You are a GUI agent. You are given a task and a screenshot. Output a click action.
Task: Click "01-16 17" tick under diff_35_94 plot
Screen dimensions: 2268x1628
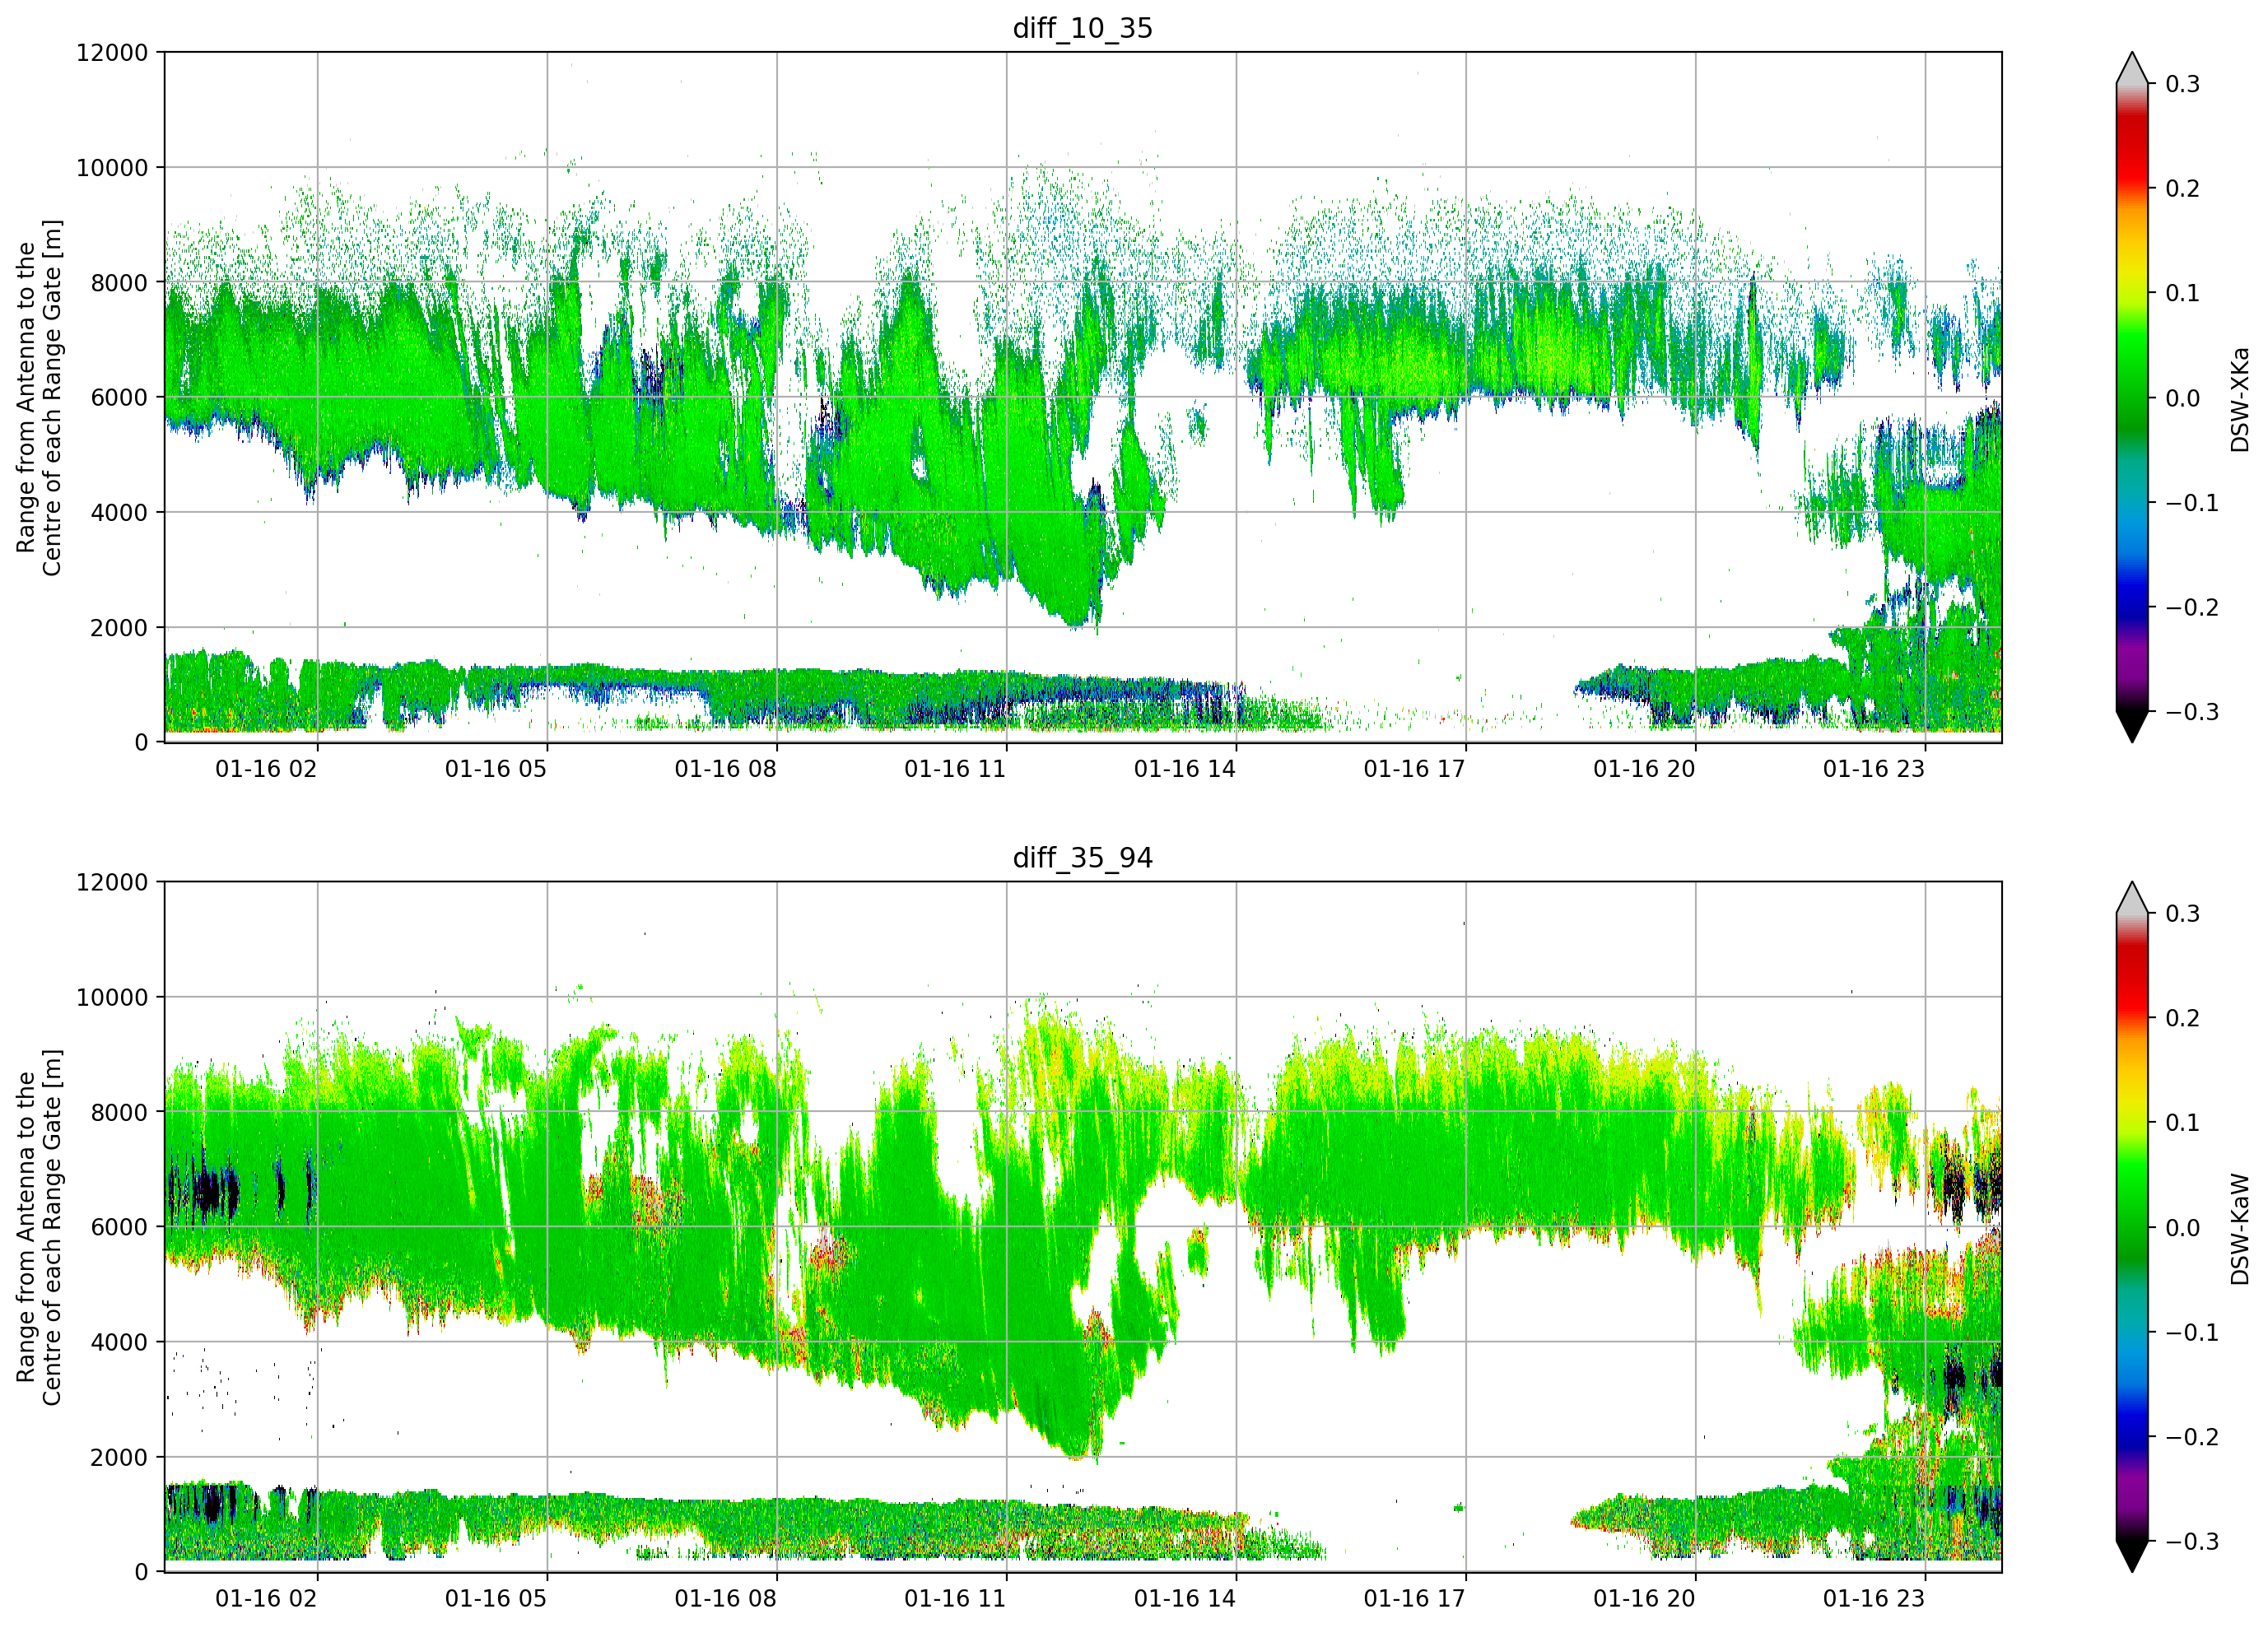click(x=1414, y=1599)
